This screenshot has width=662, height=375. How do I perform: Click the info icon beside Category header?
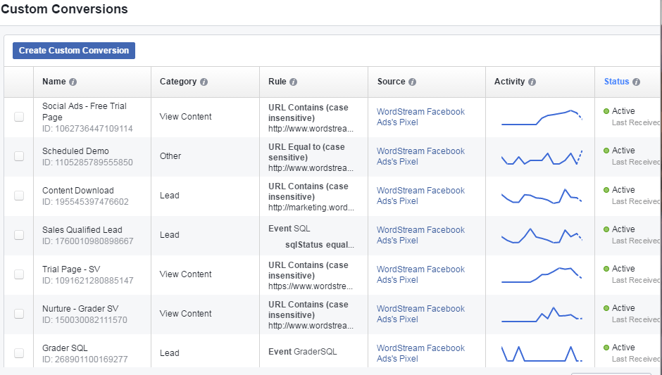pyautogui.click(x=204, y=82)
